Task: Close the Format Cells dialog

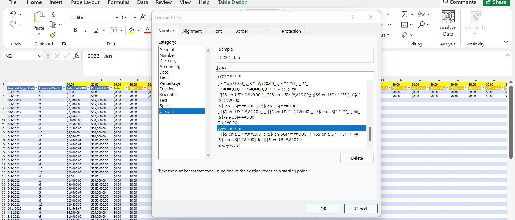Action: coord(371,17)
